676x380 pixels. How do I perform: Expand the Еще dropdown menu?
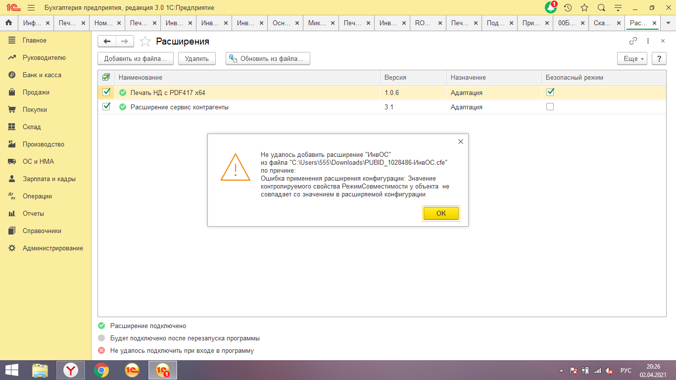tap(632, 58)
